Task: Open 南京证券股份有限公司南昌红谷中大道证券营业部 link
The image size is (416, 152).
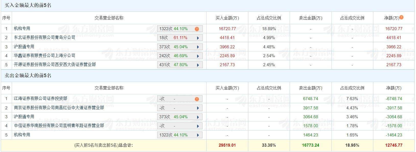Action: (59, 108)
